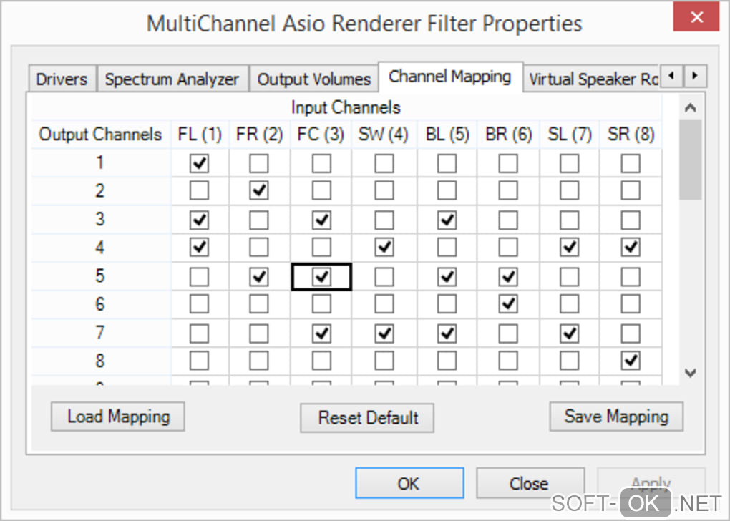730x521 pixels.
Task: Check FR (2) for output channel 1
Action: click(259, 163)
